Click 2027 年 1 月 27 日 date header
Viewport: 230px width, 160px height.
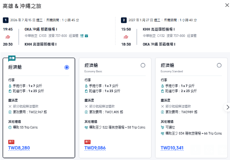[x=144, y=20]
